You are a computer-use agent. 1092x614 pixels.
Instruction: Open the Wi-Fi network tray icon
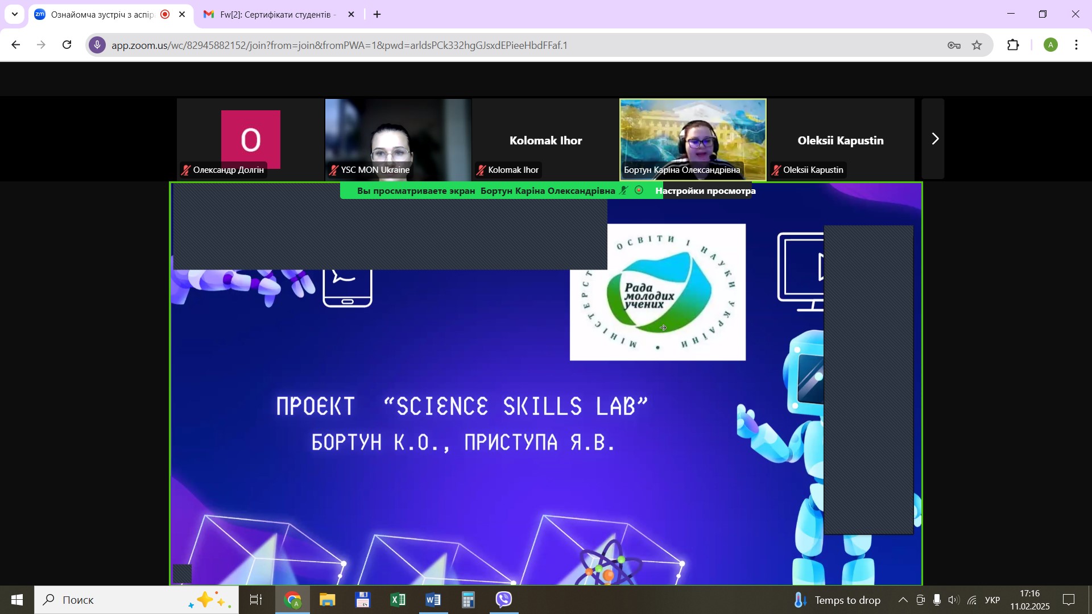click(972, 600)
